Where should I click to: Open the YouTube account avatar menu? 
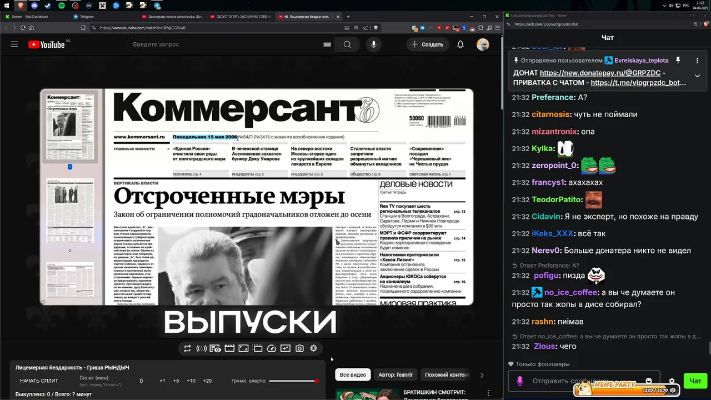click(x=483, y=44)
